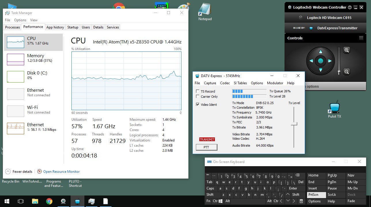The image size is (371, 207).
Task: Pan webcam left with the left arrow
Action: (311, 61)
